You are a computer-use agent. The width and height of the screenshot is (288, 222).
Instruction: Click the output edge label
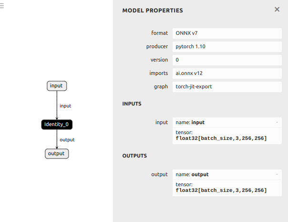point(67,140)
